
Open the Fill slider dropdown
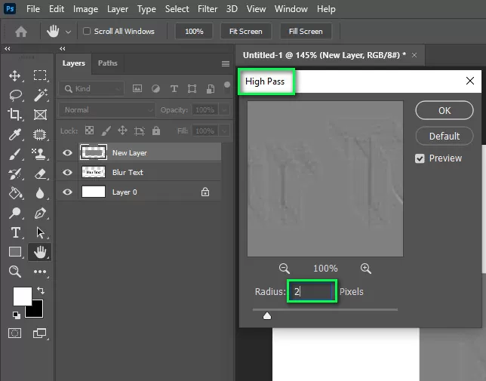pyautogui.click(x=224, y=131)
